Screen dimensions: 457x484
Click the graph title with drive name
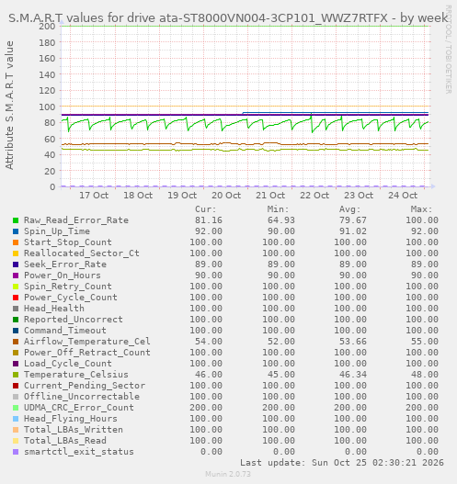click(228, 18)
